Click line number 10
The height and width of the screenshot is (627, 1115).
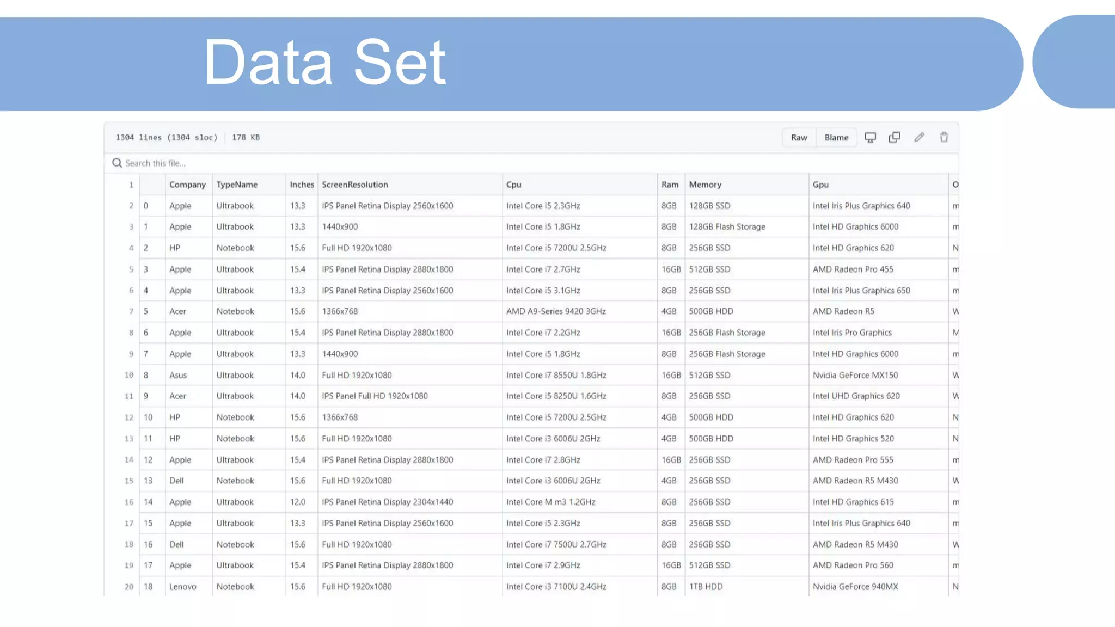click(x=128, y=375)
